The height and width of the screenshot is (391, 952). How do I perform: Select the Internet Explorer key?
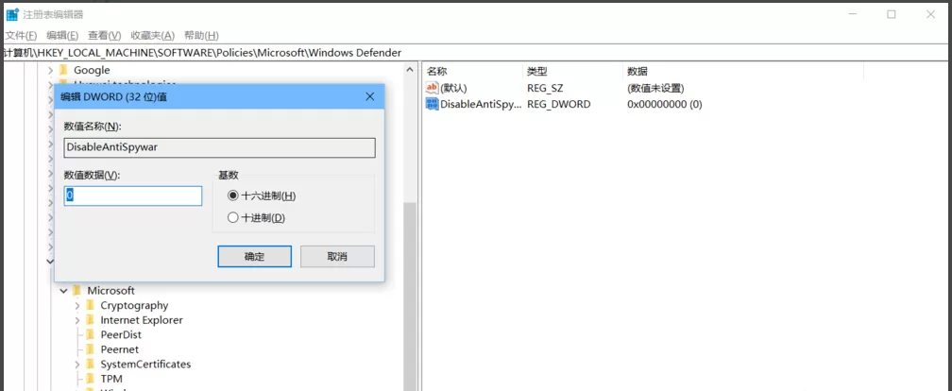click(142, 320)
